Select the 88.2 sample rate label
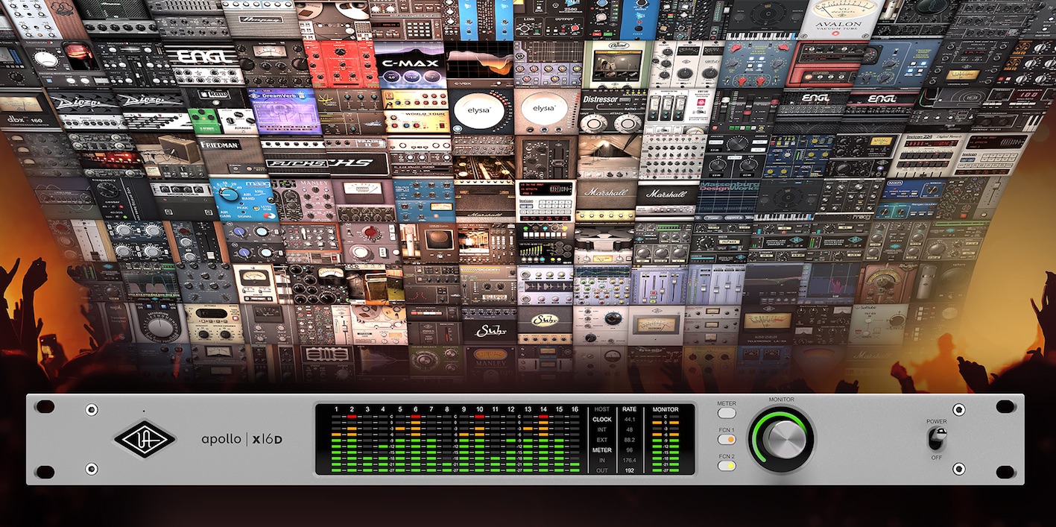This screenshot has width=1056, height=527. point(629,440)
